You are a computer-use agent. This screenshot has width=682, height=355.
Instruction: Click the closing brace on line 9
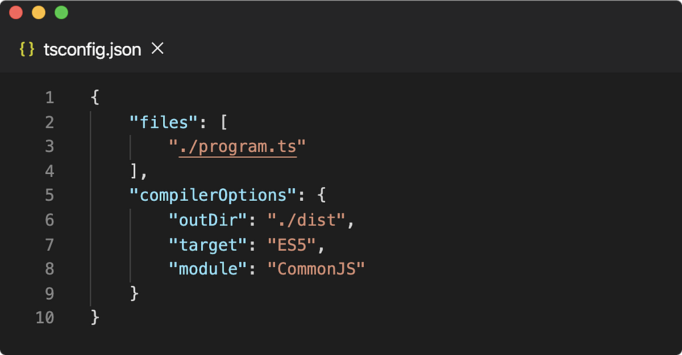pos(135,293)
